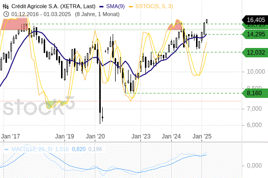Click the Jan '17 time axis label
Image resolution: width=268 pixels, height=178 pixels.
(x=10, y=136)
